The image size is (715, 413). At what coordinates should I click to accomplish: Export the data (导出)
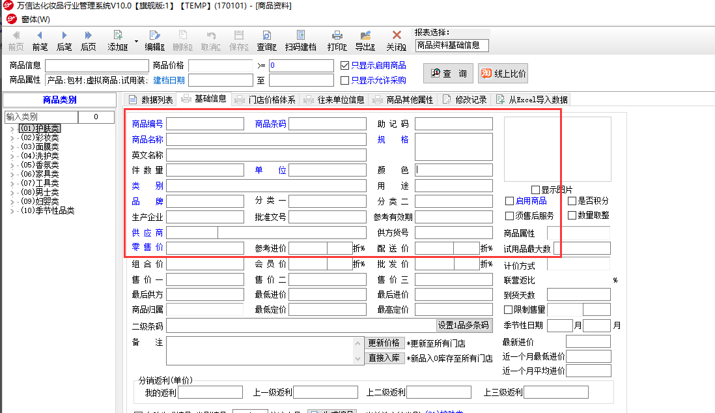click(x=365, y=41)
